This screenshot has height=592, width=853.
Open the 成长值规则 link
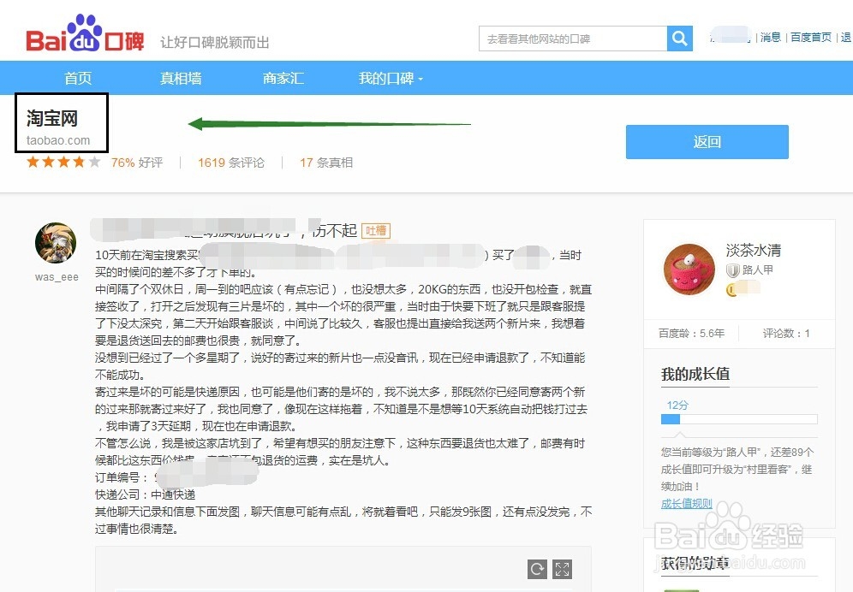687,502
